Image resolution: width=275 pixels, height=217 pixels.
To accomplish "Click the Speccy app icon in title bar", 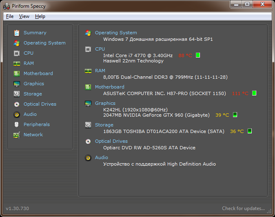I will pos(7,6).
